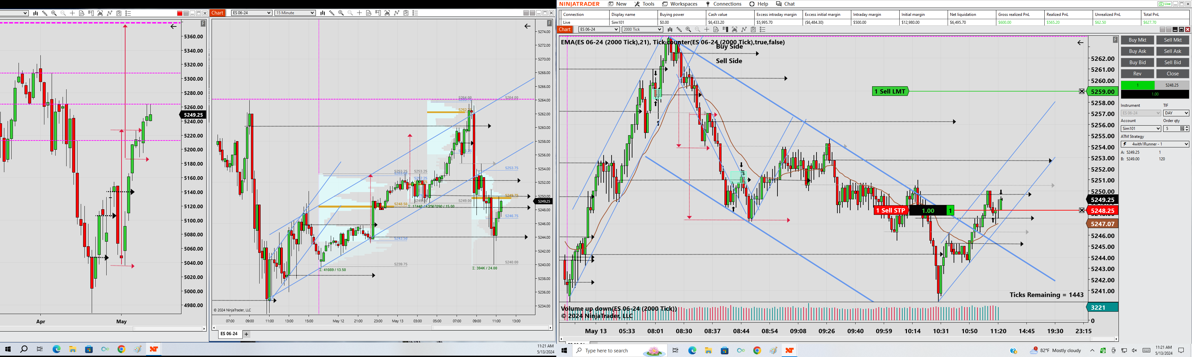Open File Explorer on left taskbar
This screenshot has width=1192, height=357.
click(x=73, y=349)
